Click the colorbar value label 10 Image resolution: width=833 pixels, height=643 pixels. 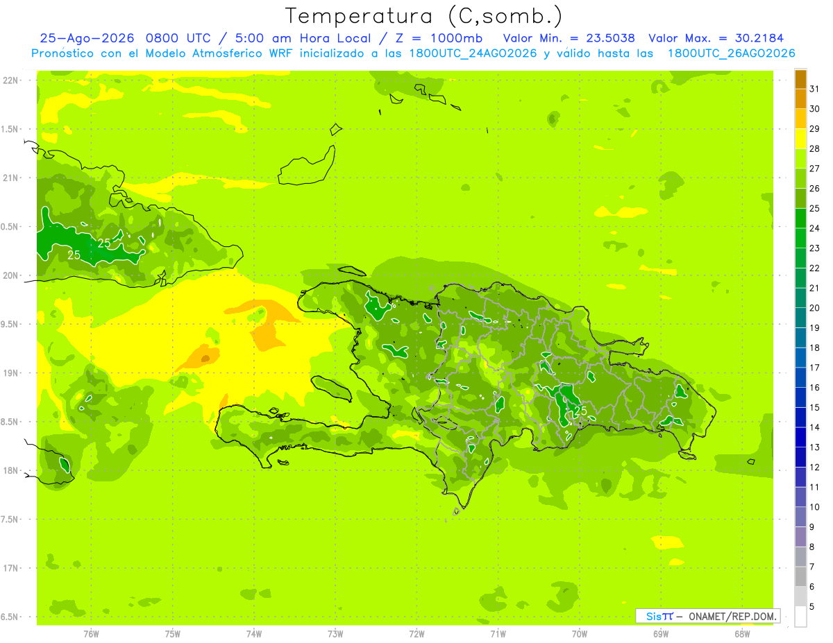coord(815,507)
